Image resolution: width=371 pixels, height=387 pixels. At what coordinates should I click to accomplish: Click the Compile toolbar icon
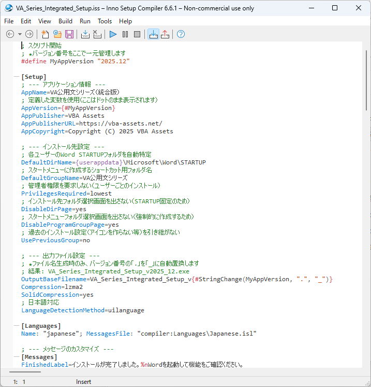pos(85,34)
